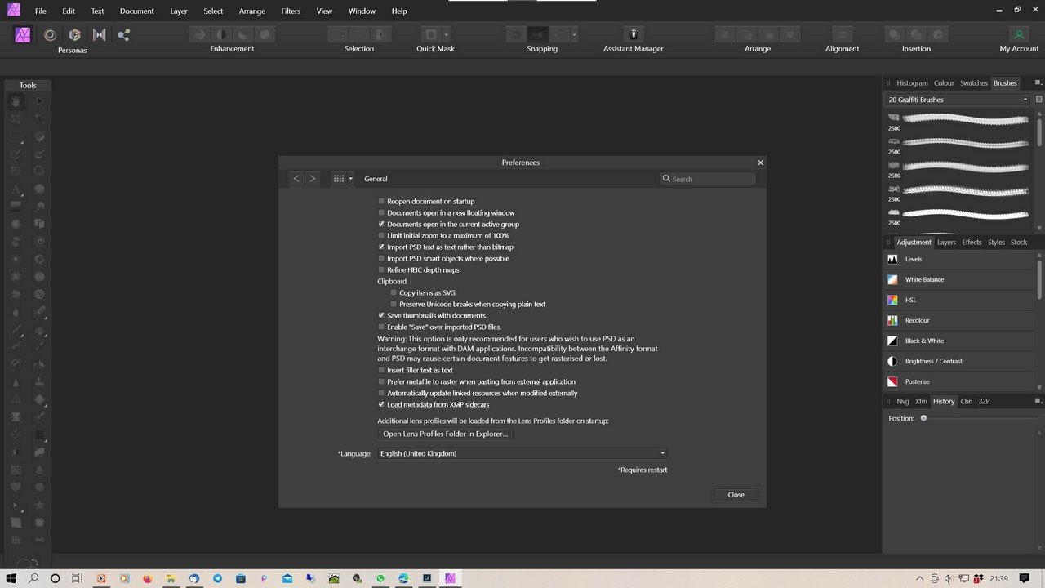
Task: Add a Brightness / Contrast adjustment
Action: coord(958,361)
